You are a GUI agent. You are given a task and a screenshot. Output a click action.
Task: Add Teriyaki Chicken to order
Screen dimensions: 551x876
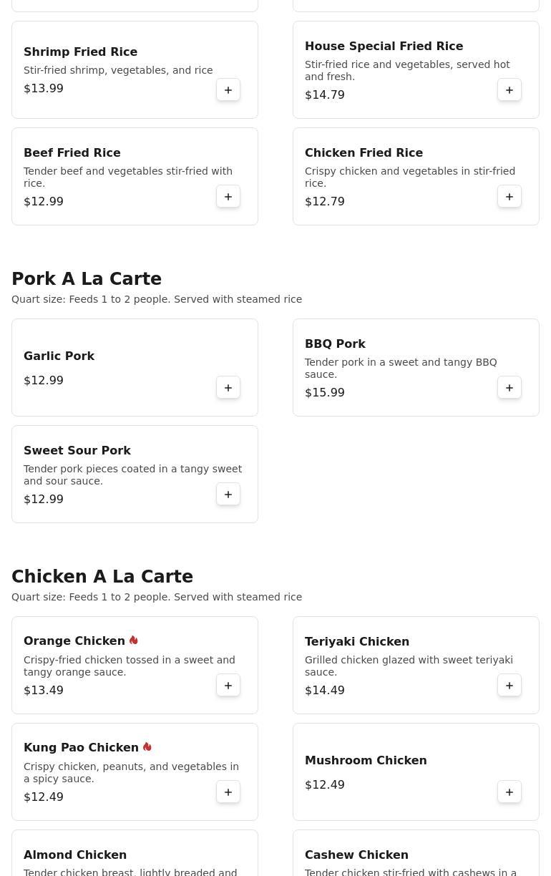(x=509, y=686)
